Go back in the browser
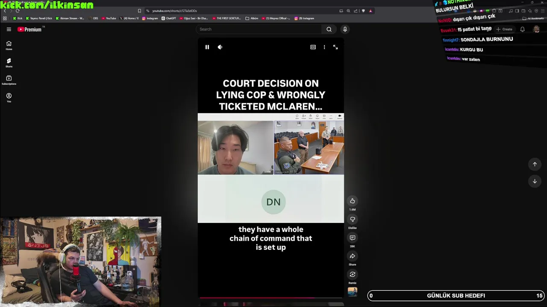The height and width of the screenshot is (307, 547). point(5,11)
